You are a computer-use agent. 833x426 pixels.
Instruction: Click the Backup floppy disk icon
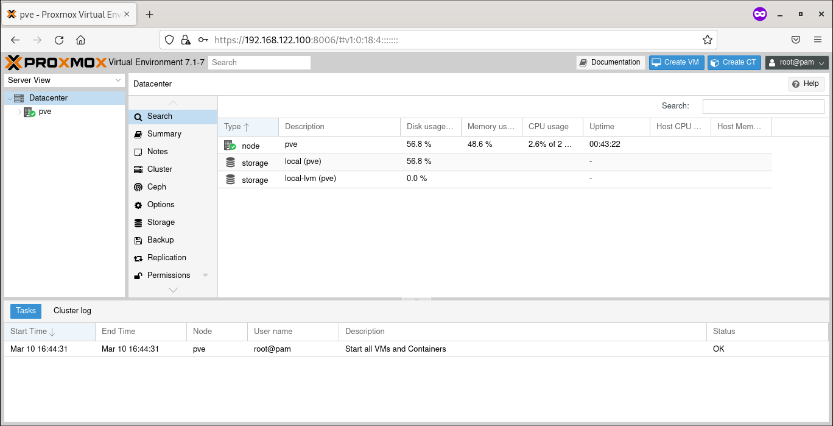tap(138, 241)
